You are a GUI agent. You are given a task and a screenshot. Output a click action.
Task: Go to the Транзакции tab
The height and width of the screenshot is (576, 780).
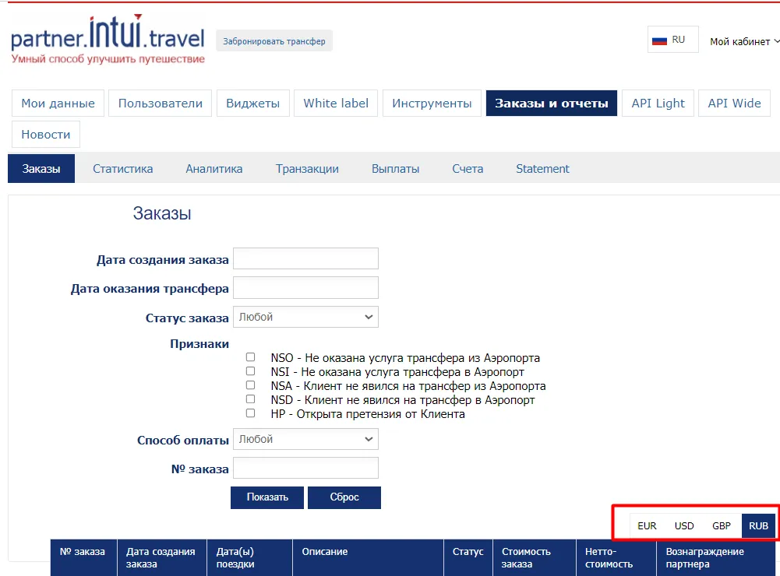[x=307, y=169]
